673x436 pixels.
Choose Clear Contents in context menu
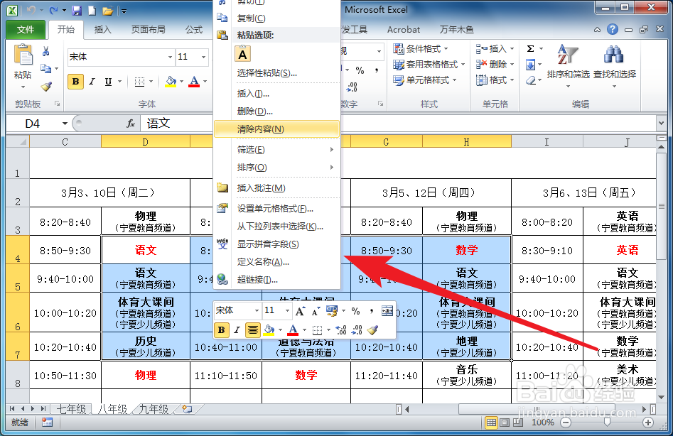pyautogui.click(x=277, y=129)
